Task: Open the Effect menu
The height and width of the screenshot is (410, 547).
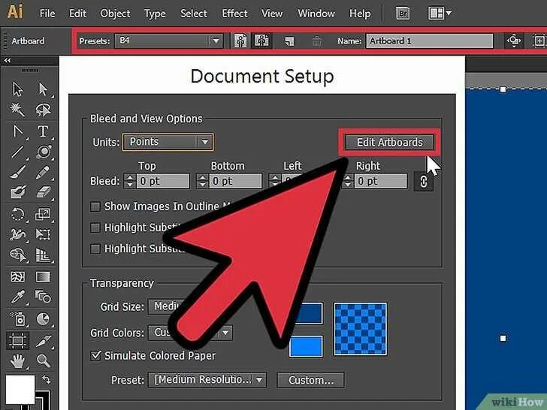Action: coord(234,14)
